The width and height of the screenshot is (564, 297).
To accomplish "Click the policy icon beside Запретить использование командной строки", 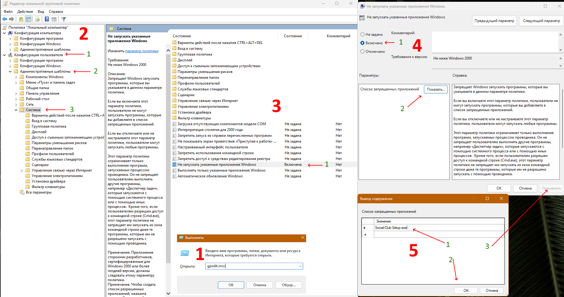I will pyautogui.click(x=174, y=153).
